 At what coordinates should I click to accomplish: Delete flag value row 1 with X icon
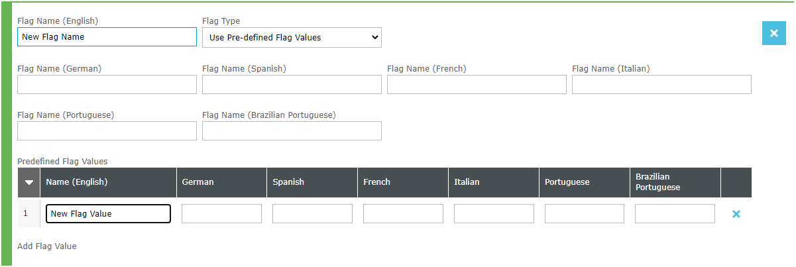tap(736, 214)
